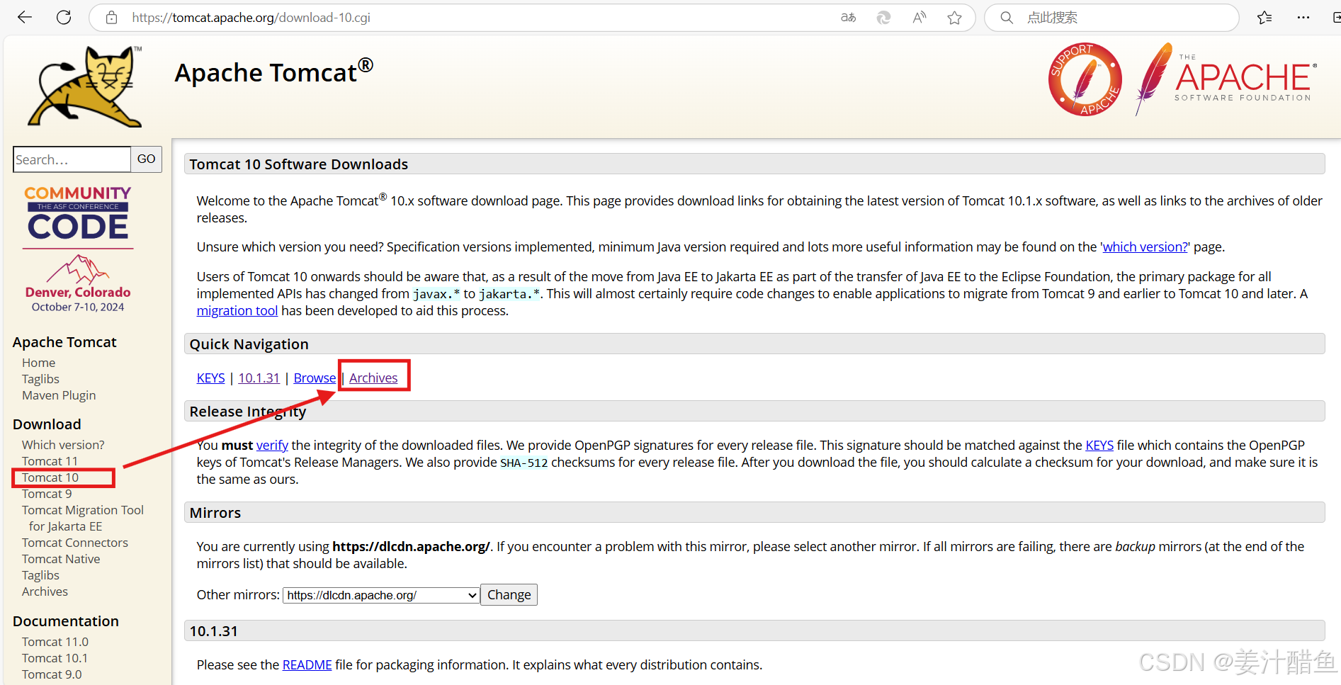Image resolution: width=1341 pixels, height=685 pixels.
Task: Open the Community Code conference banner
Action: 78,249
